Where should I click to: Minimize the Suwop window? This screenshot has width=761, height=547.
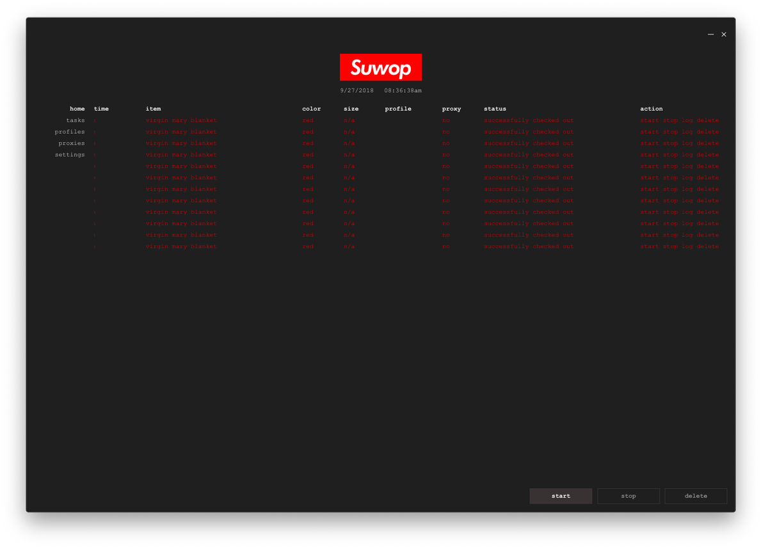point(710,35)
